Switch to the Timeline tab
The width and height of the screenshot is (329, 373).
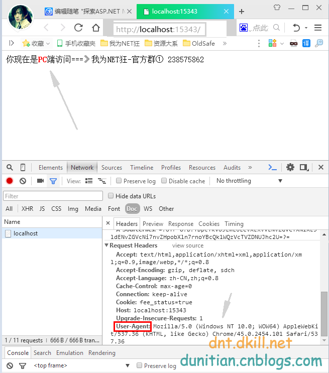click(x=142, y=168)
